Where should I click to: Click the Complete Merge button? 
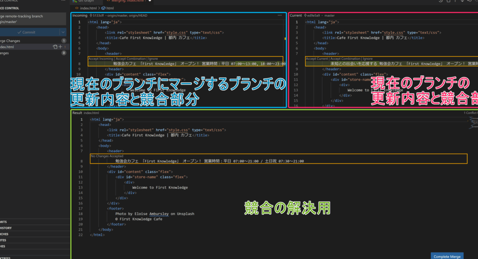tap(447, 256)
